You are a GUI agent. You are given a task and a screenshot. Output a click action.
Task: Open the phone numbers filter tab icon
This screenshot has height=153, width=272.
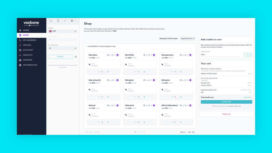(x=51, y=21)
